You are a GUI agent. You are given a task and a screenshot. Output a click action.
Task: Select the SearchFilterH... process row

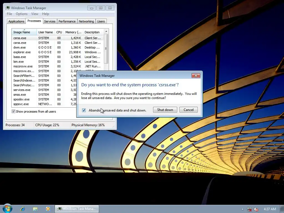[44, 76]
